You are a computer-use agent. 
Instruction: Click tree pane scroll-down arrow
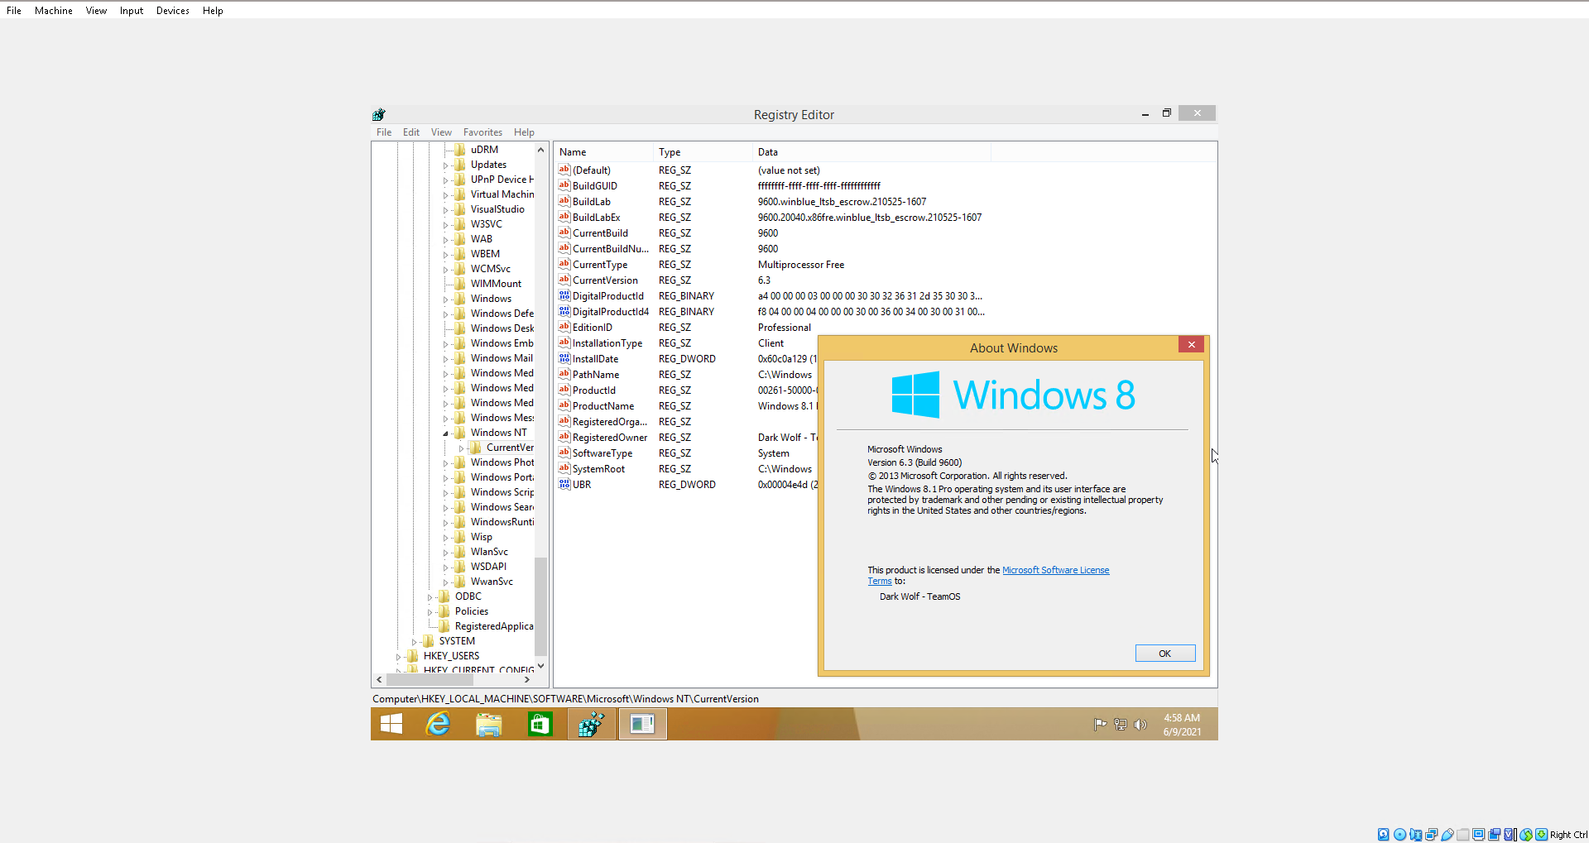pos(541,665)
